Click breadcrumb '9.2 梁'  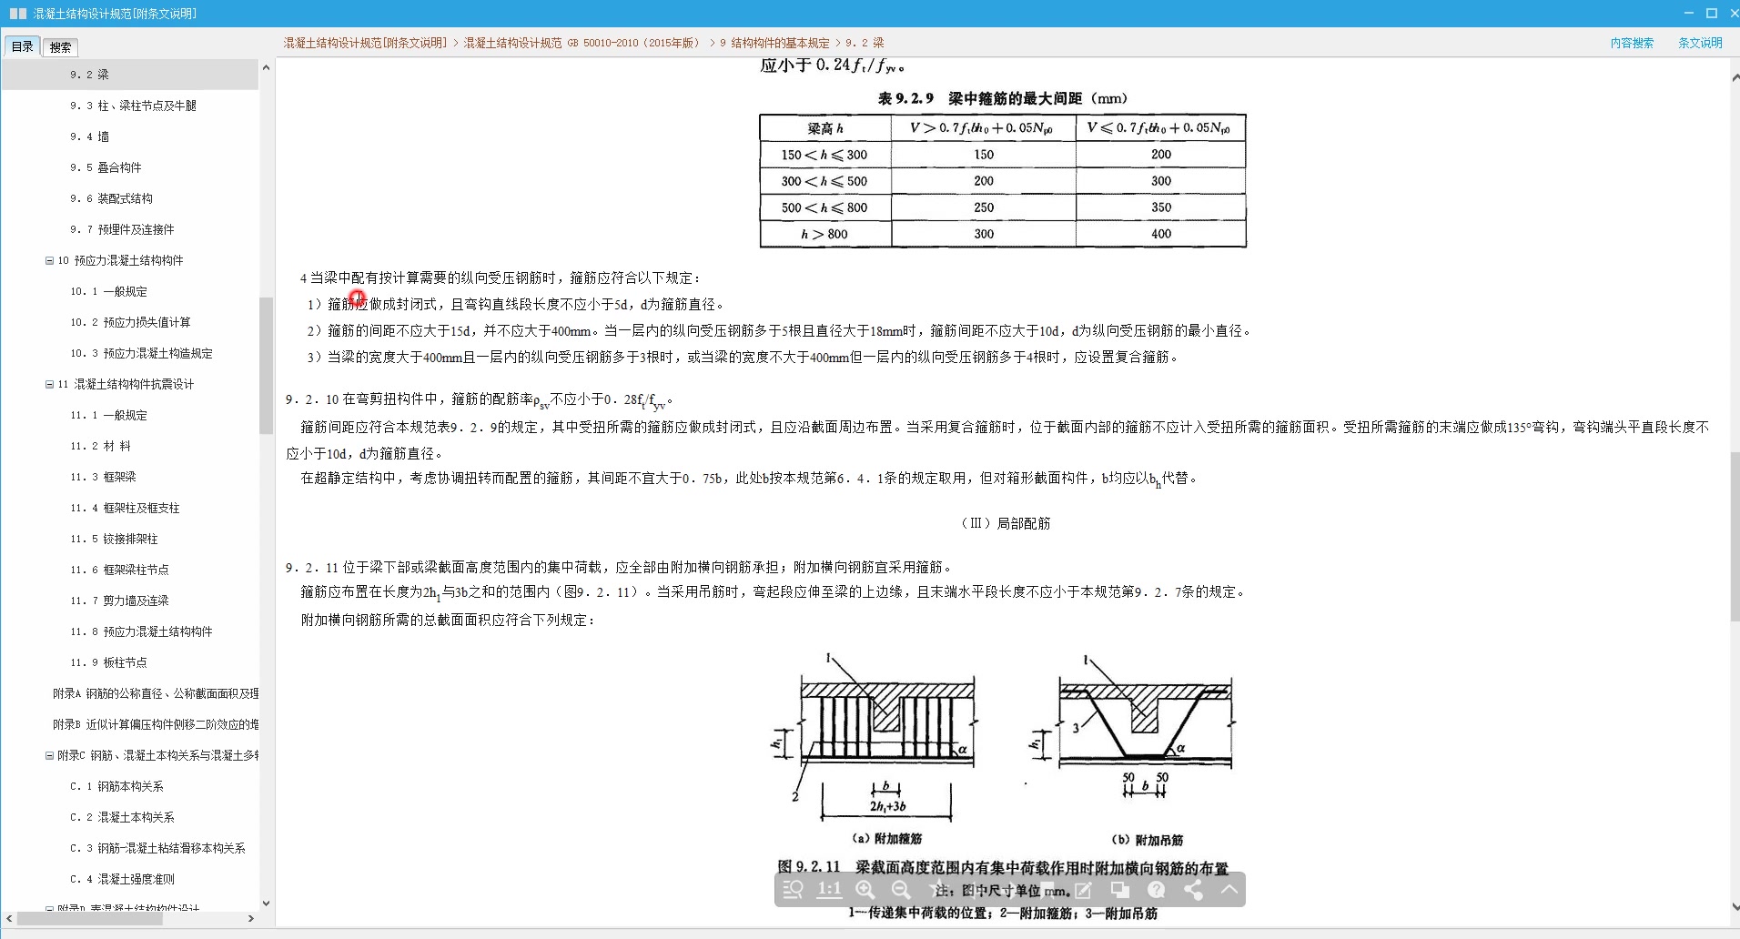click(x=865, y=43)
